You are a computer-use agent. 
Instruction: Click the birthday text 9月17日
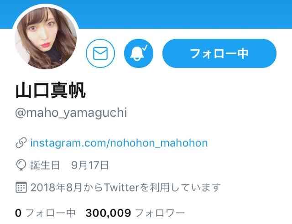pyautogui.click(x=90, y=165)
